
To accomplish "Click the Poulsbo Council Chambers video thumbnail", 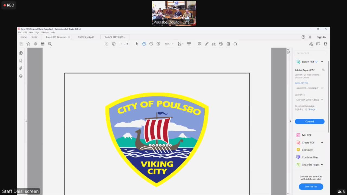I will point(174,13).
